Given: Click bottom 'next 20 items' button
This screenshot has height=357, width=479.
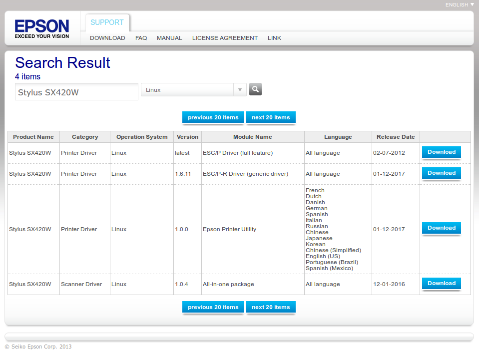Looking at the screenshot, I should click(271, 307).
